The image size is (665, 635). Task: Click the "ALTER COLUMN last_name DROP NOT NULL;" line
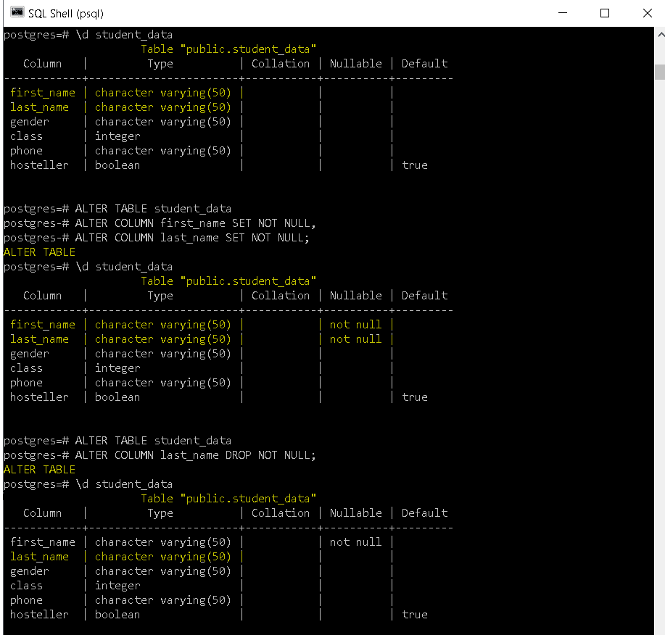(x=196, y=455)
